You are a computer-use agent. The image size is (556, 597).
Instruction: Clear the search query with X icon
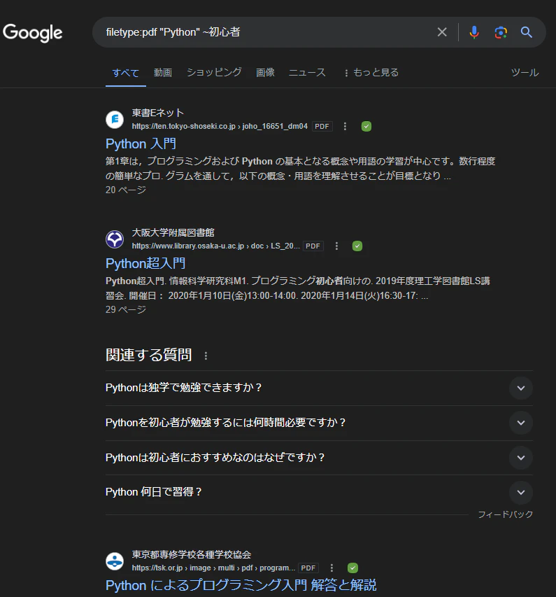pos(442,32)
